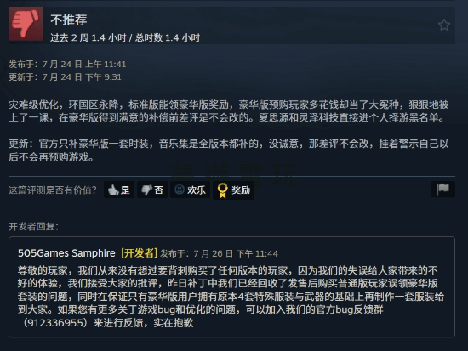Click the award ribbon medal icon
Screen dimensions: 468x351
pos(222,190)
